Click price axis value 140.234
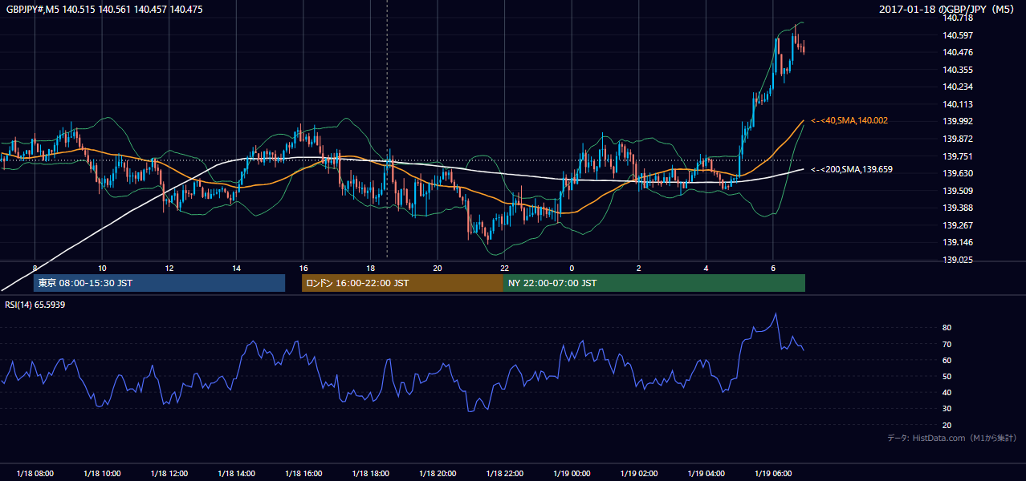 957,87
